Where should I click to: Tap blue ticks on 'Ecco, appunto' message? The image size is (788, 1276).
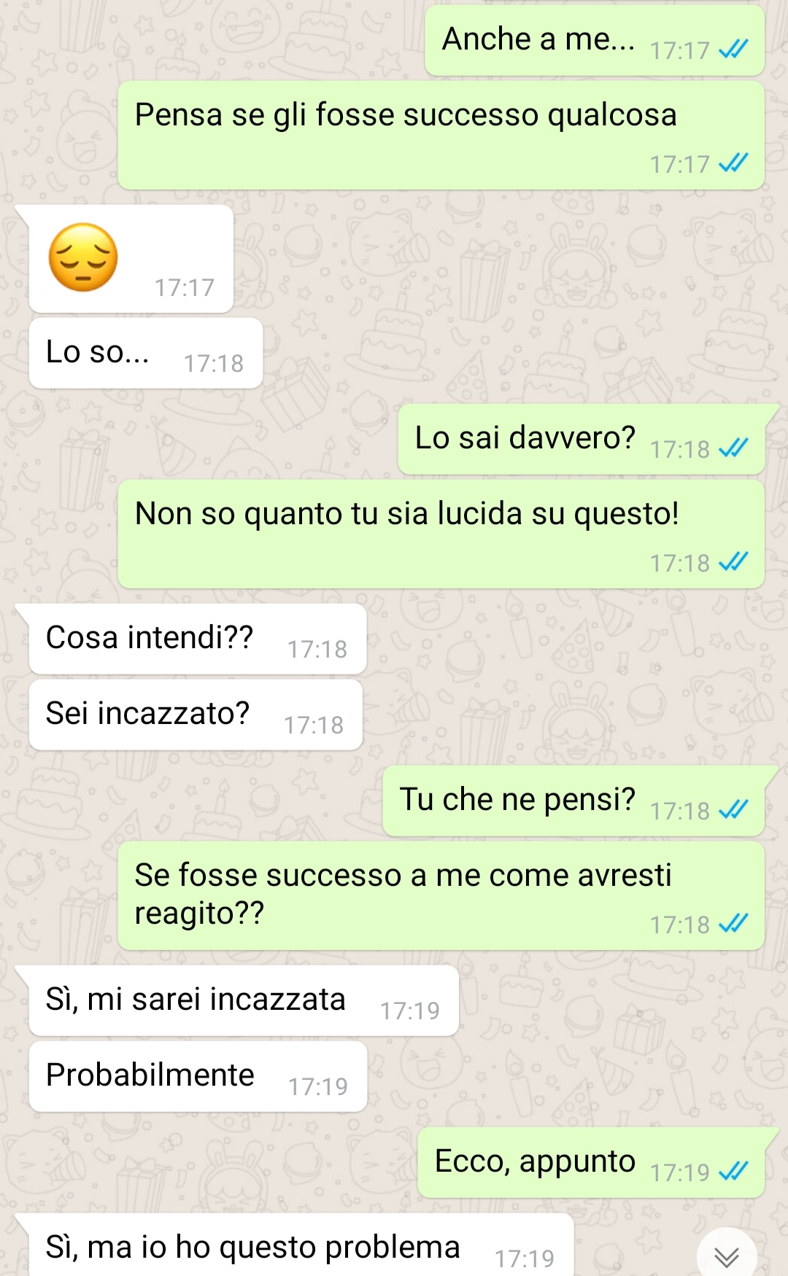pyautogui.click(x=733, y=1171)
